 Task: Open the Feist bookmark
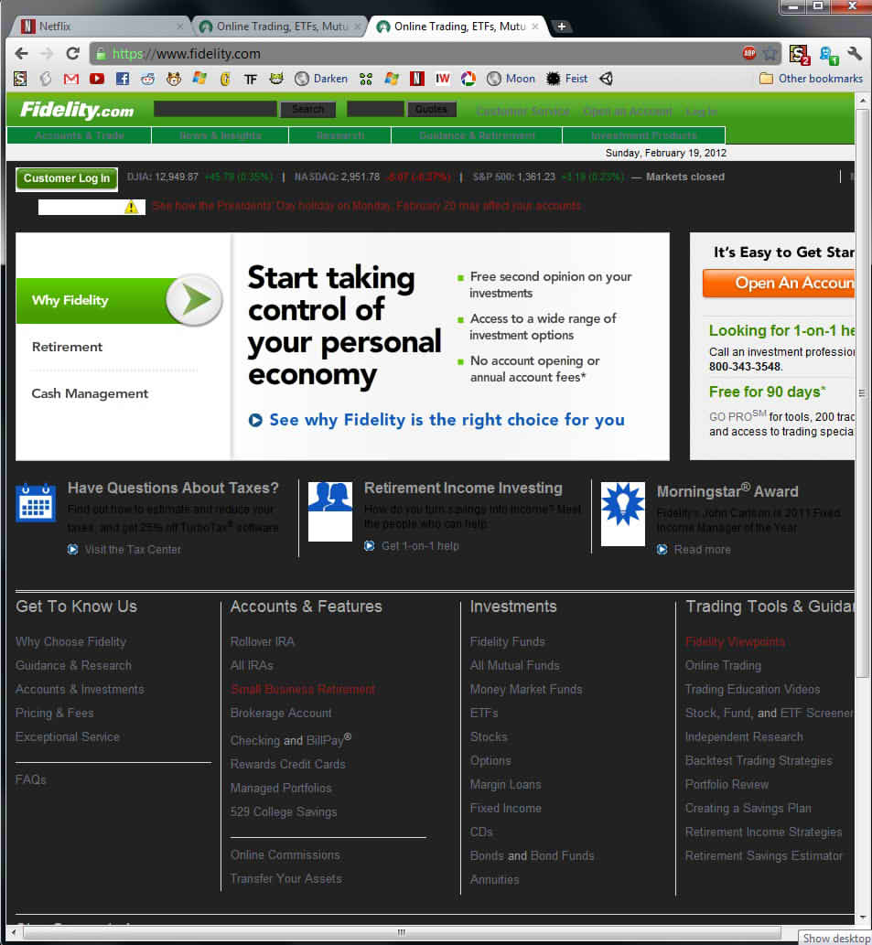[566, 79]
